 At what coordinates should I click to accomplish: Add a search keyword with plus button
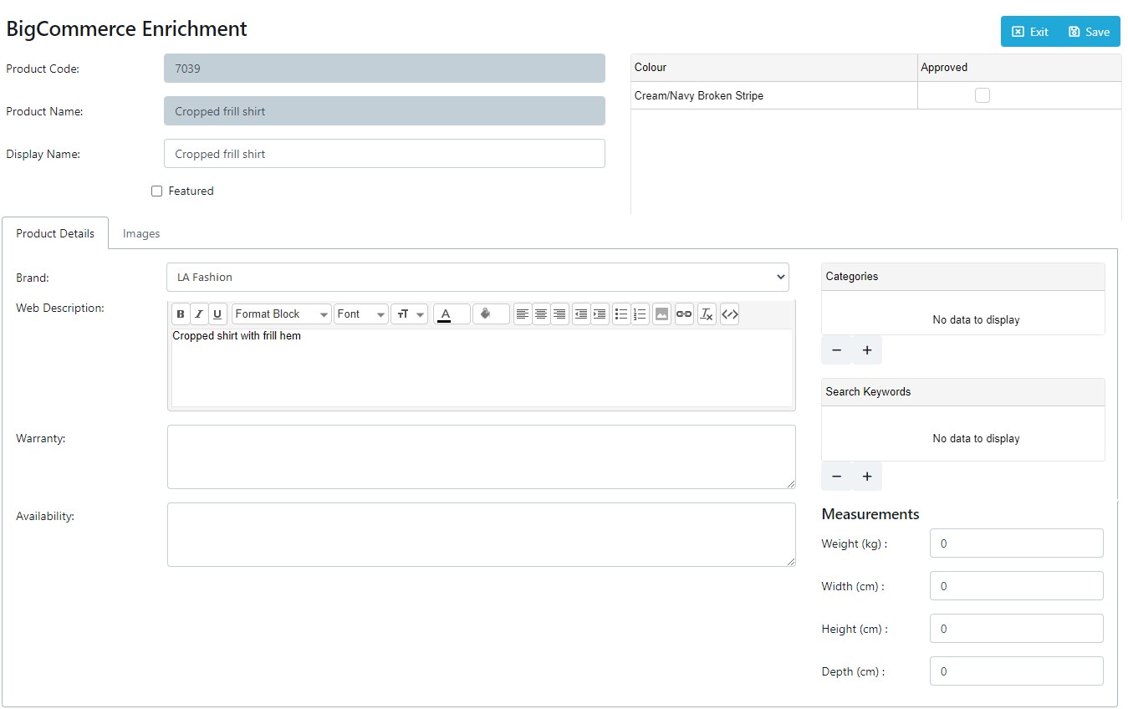coord(867,477)
